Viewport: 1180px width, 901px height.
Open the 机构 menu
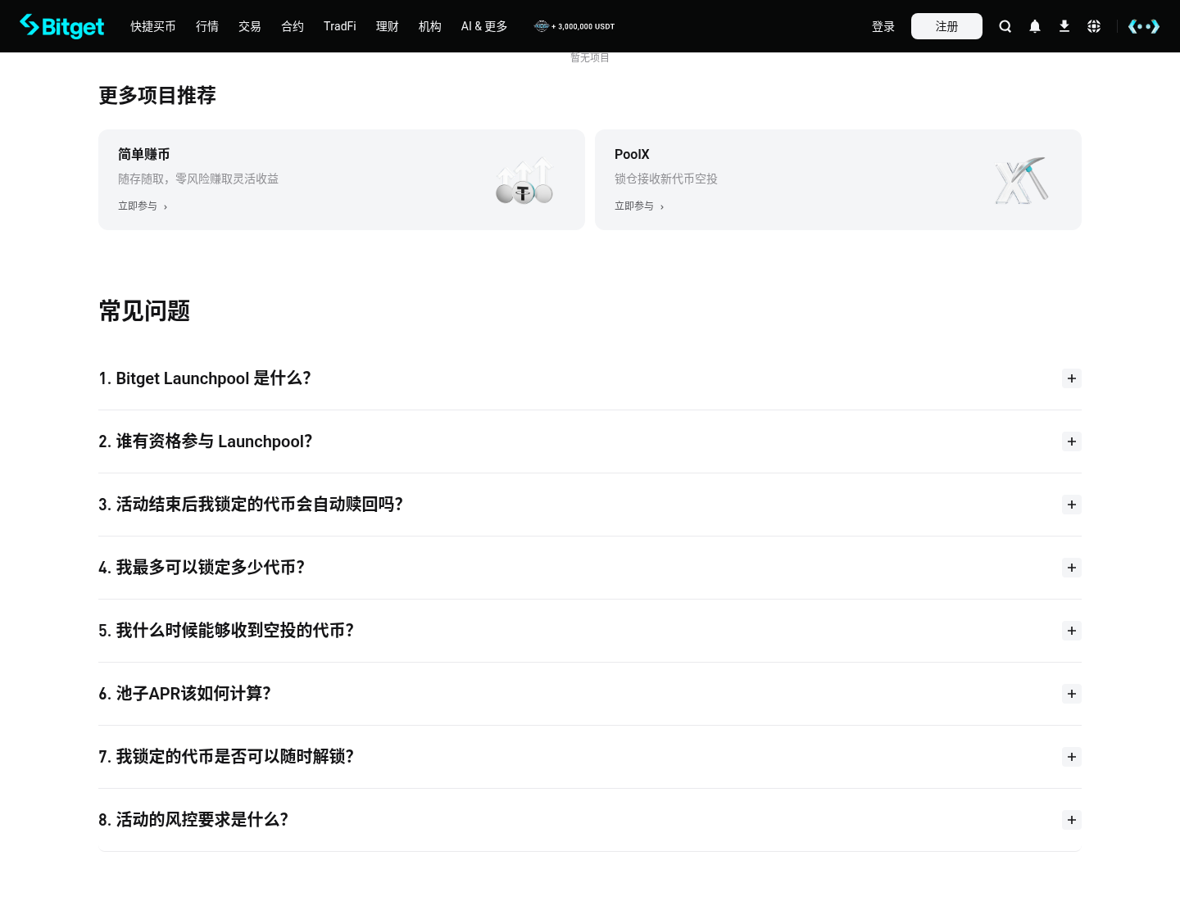[430, 26]
